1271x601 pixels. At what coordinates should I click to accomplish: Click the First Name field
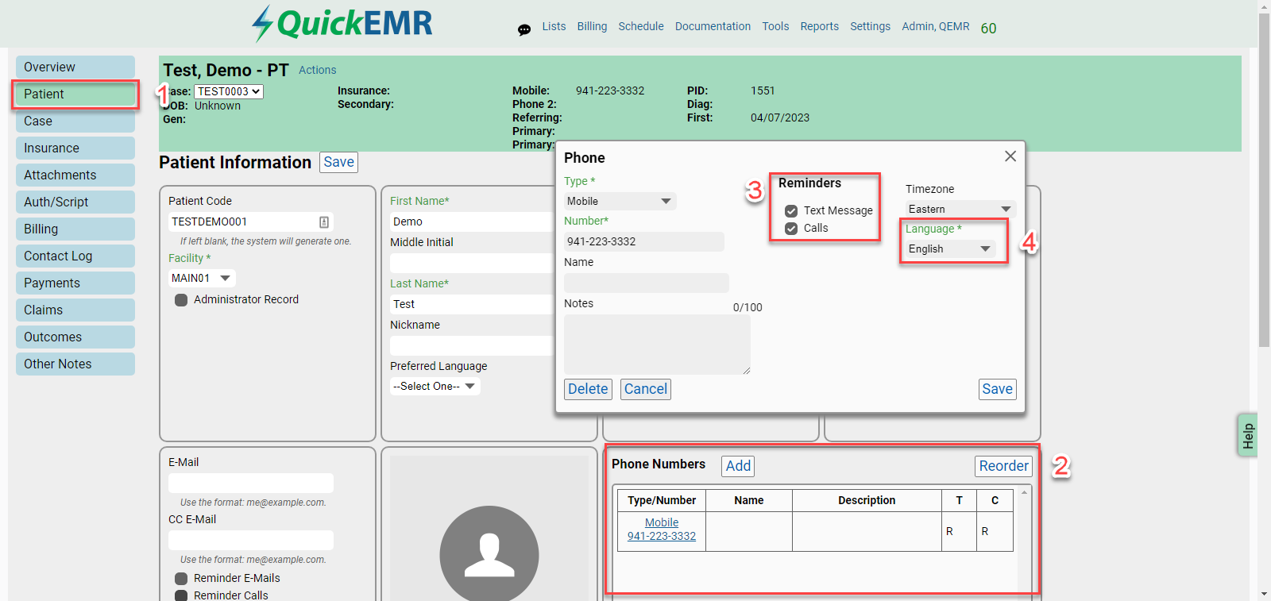470,222
